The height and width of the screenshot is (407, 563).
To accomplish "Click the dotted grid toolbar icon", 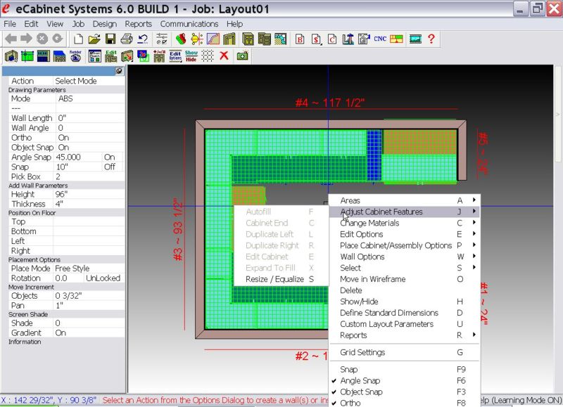I will pyautogui.click(x=208, y=56).
